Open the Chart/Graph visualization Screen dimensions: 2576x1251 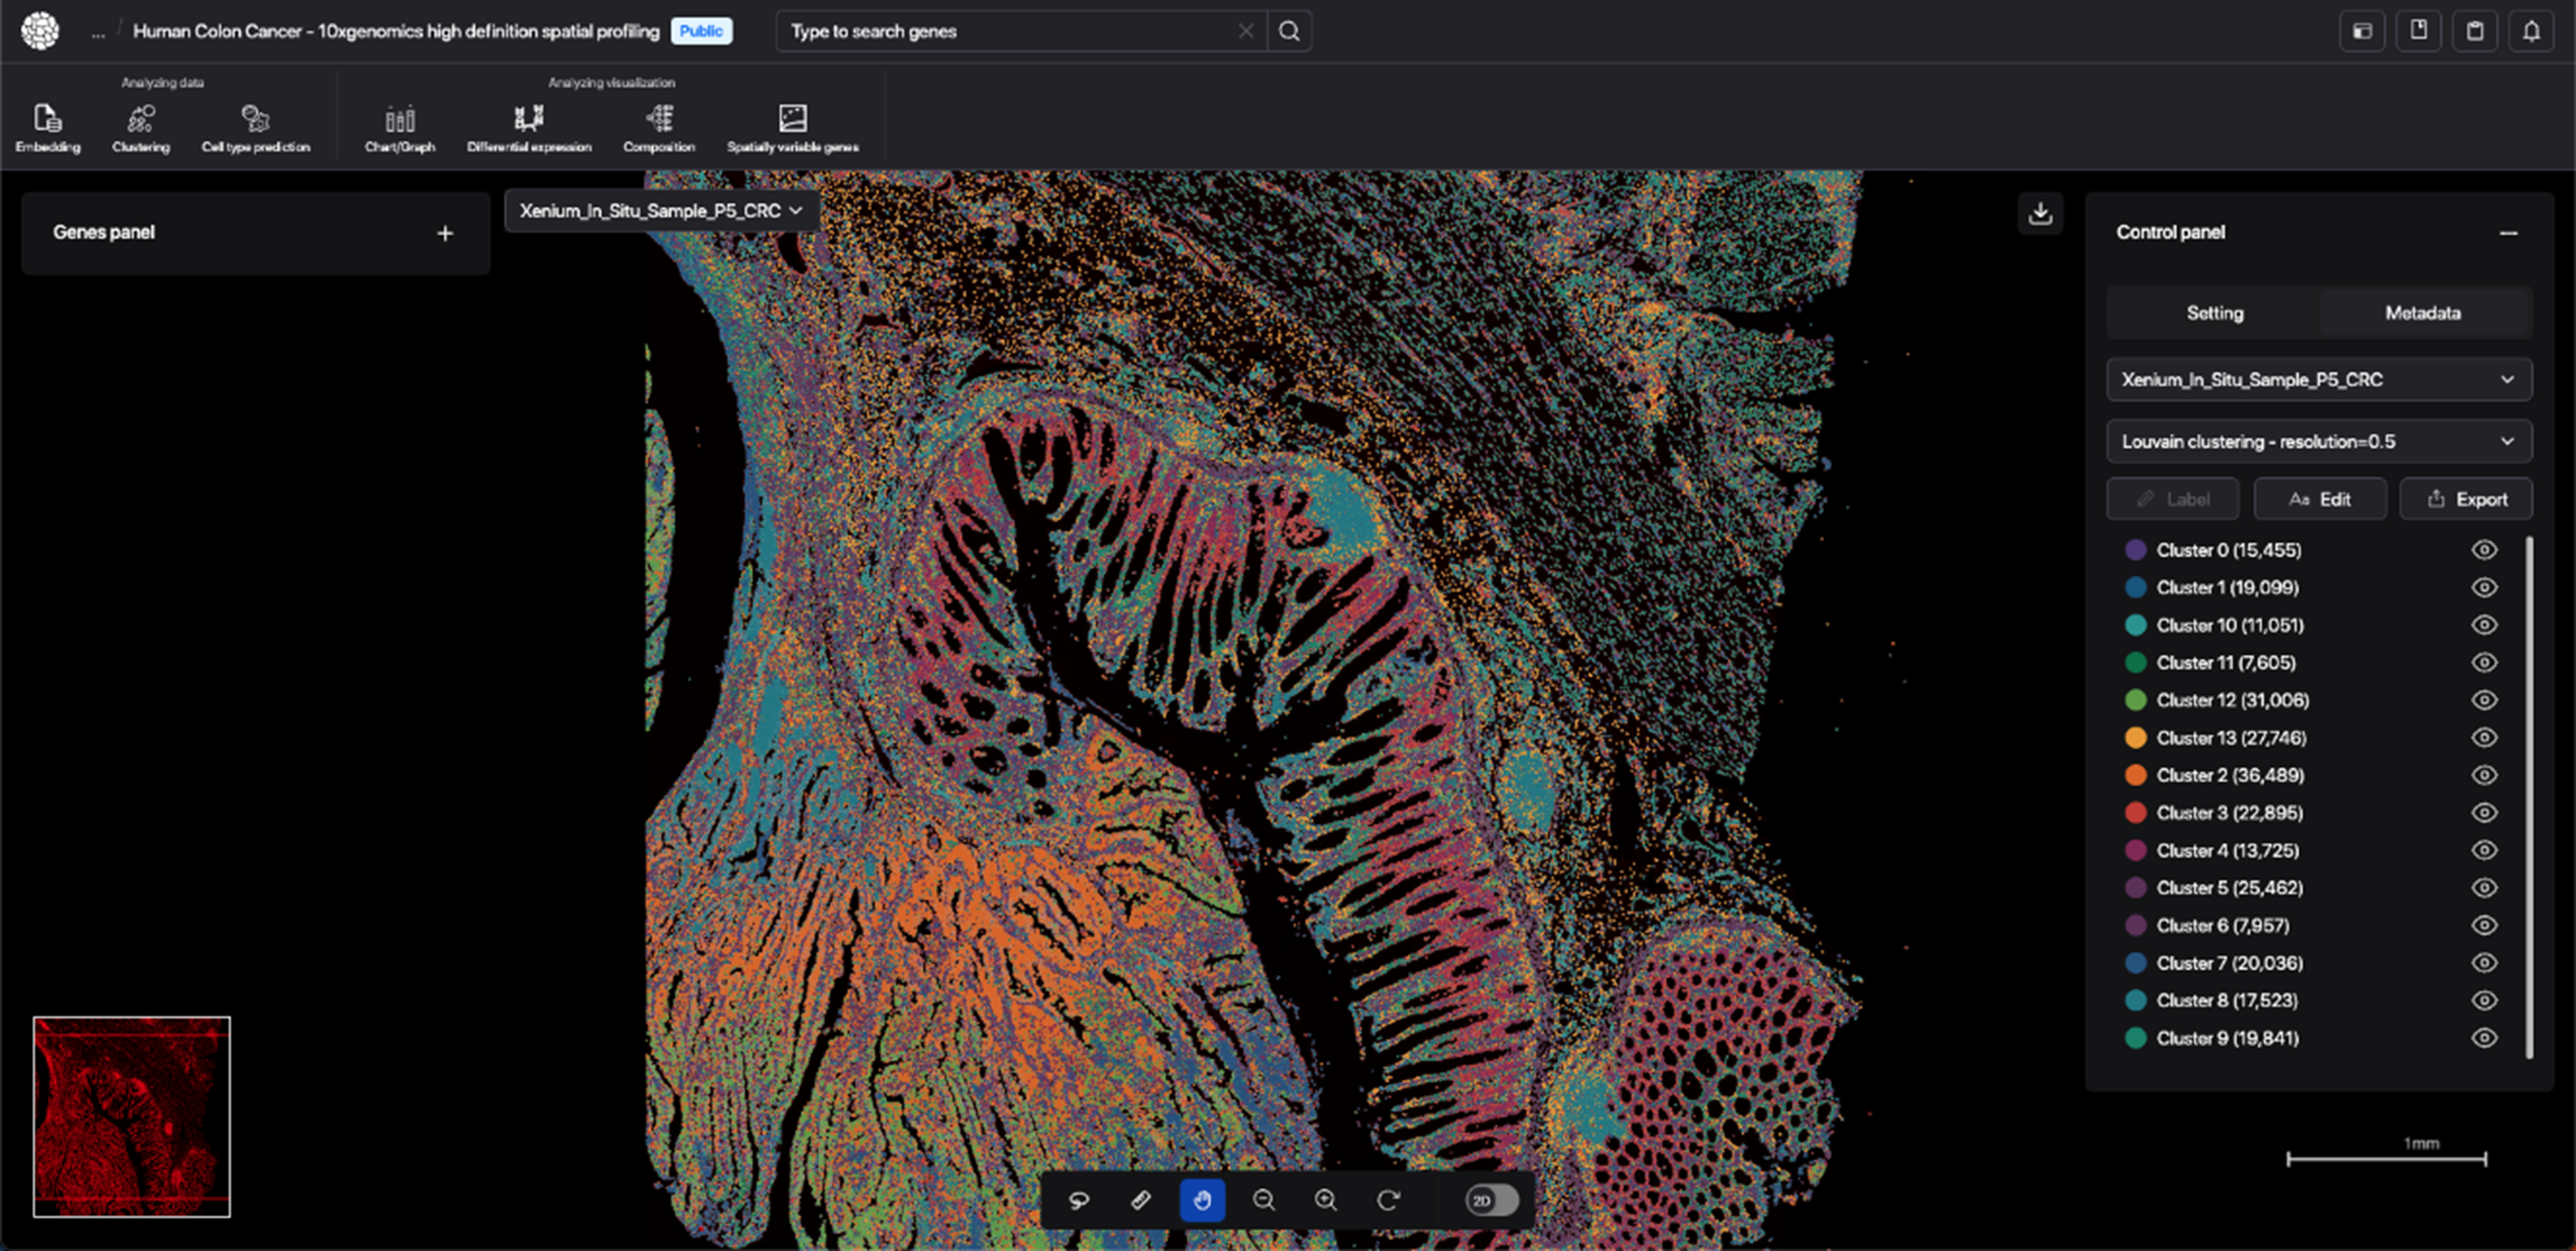(400, 128)
